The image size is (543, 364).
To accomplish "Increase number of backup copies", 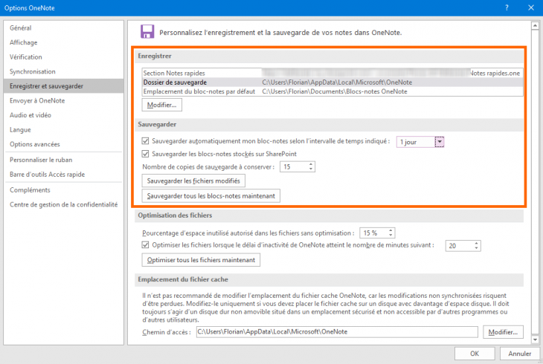I will (311, 164).
